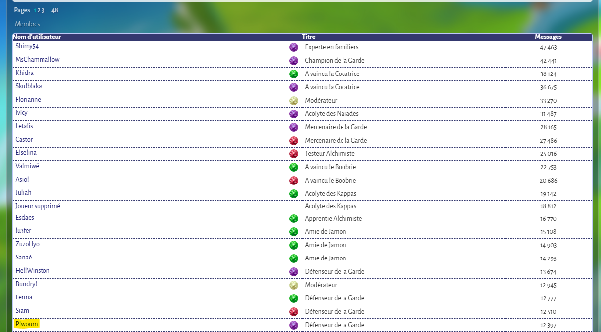Click the green gem icon next to ZuzoHyo
Screen dimensions: 601x332
click(294, 245)
